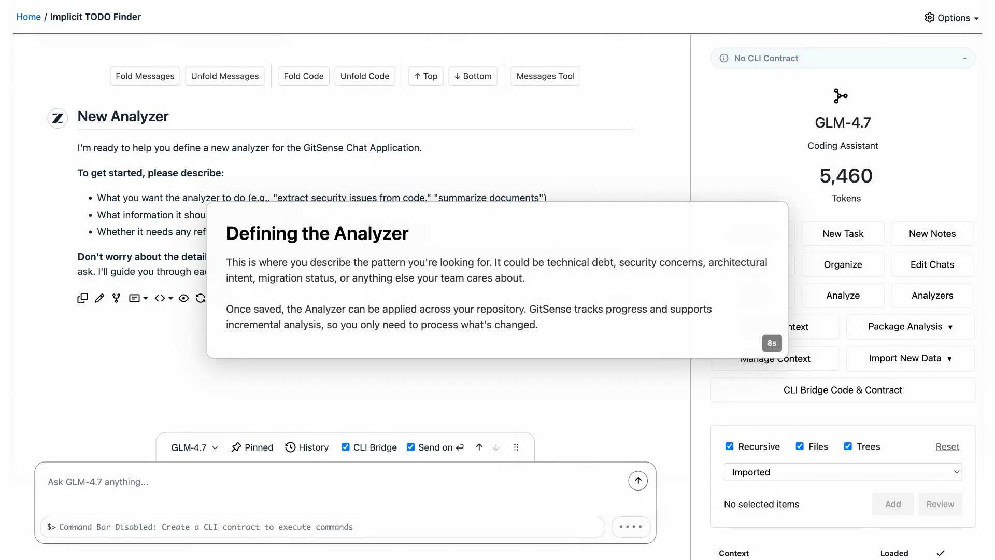The image size is (995, 560).
Task: Click the Reset link
Action: [x=947, y=446]
